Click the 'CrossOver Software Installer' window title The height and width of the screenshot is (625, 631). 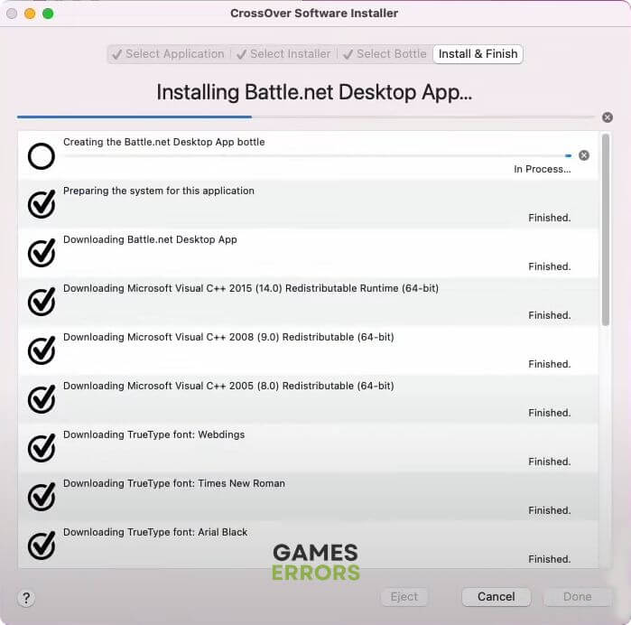tap(314, 13)
